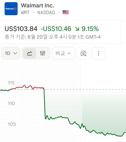Select the line chart view icon
Screen dimensions: 126x142
30,53
